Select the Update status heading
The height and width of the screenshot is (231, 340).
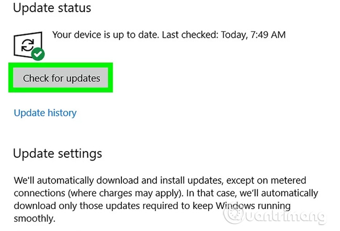tap(52, 8)
